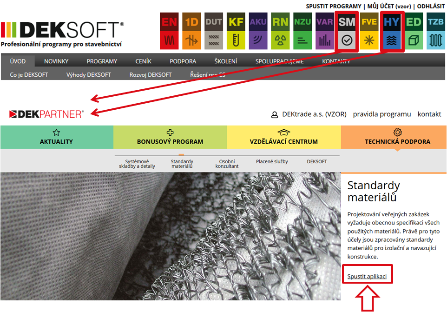Open the EN energy program icon
The width and height of the screenshot is (447, 312).
(x=169, y=31)
